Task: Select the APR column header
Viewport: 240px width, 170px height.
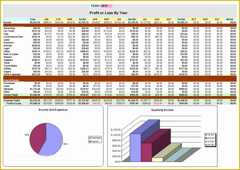Action: click(95, 19)
